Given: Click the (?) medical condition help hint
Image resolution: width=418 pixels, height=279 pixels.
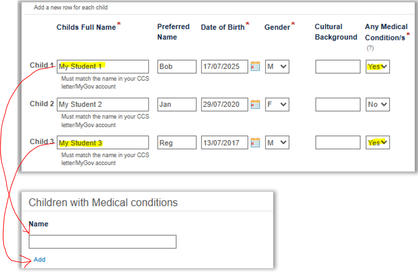Looking at the screenshot, I should 370,48.
